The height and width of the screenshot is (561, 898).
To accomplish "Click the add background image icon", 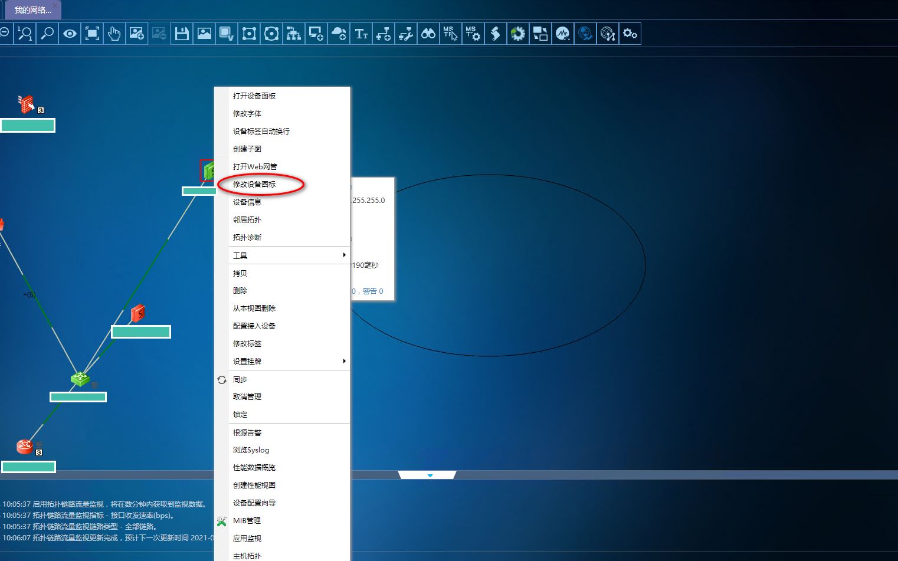I will coord(137,34).
